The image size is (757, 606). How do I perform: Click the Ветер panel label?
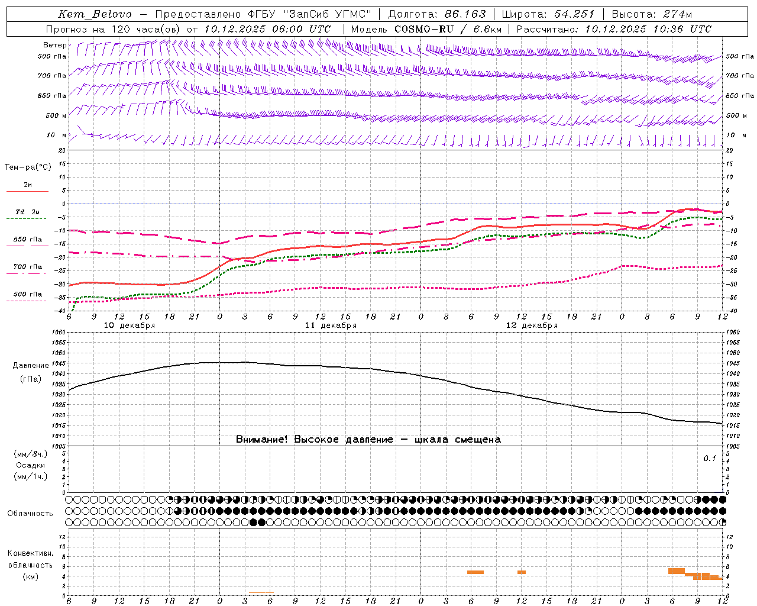[x=54, y=45]
